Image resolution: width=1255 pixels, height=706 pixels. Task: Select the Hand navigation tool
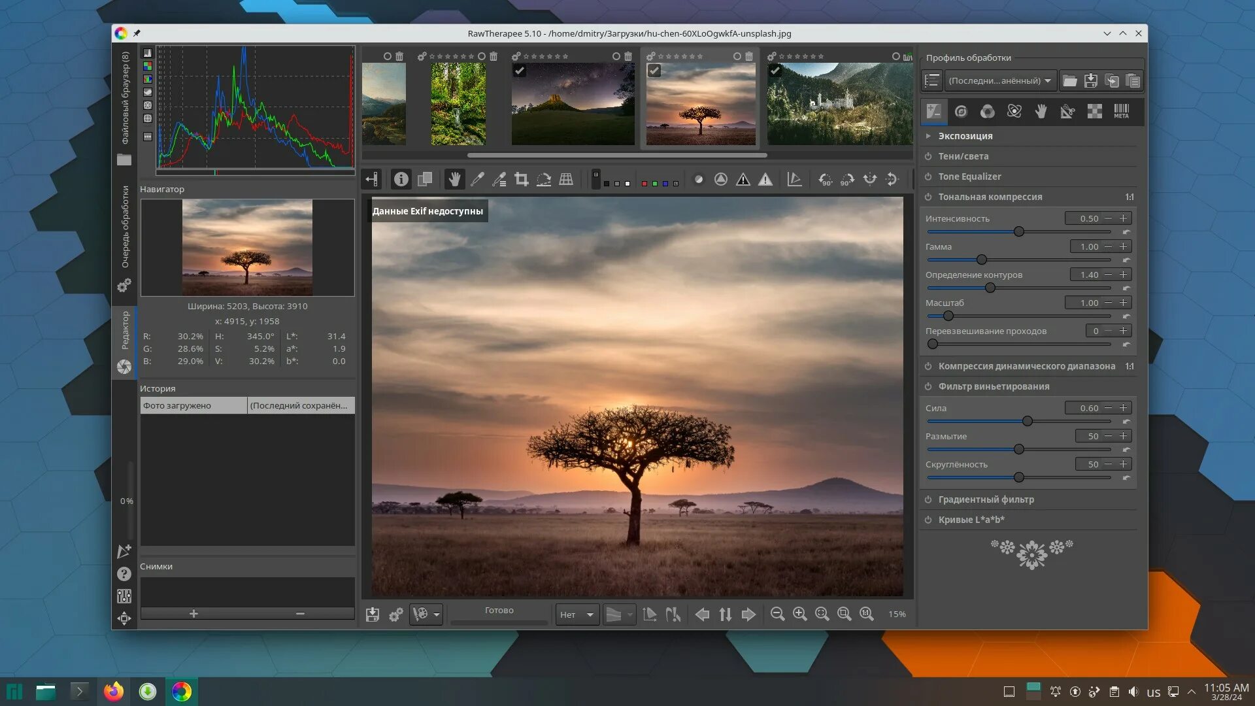coord(454,179)
